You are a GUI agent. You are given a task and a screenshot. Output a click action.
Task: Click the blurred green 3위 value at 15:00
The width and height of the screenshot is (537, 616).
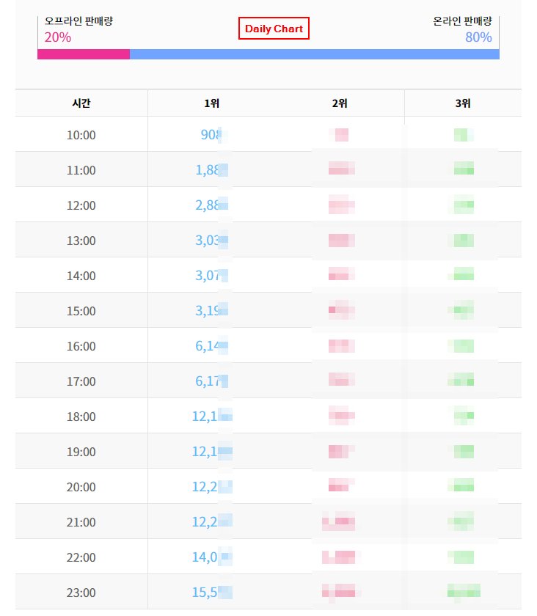click(x=461, y=310)
